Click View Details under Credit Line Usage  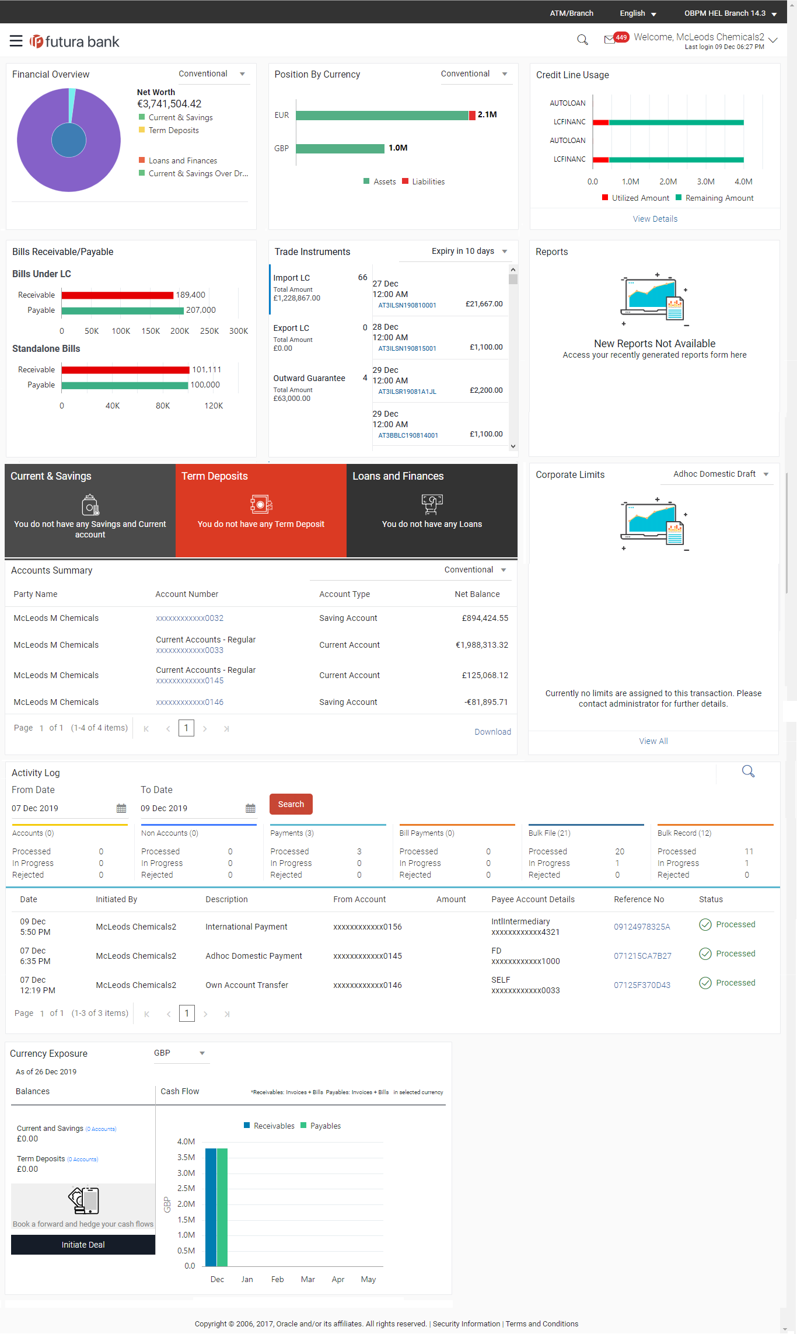(655, 219)
